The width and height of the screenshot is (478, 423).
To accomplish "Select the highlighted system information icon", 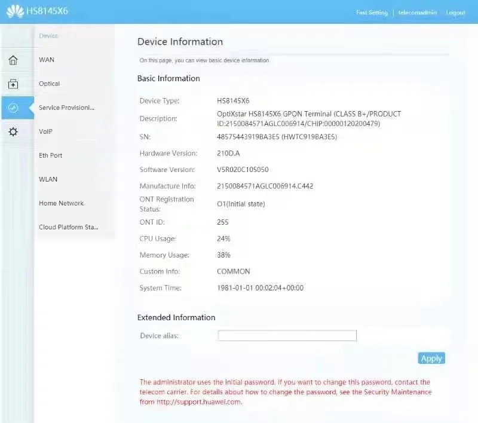I will [13, 108].
